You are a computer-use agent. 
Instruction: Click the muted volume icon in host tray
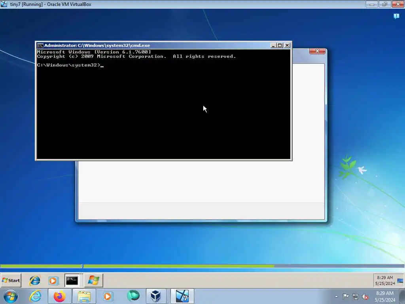(x=365, y=297)
